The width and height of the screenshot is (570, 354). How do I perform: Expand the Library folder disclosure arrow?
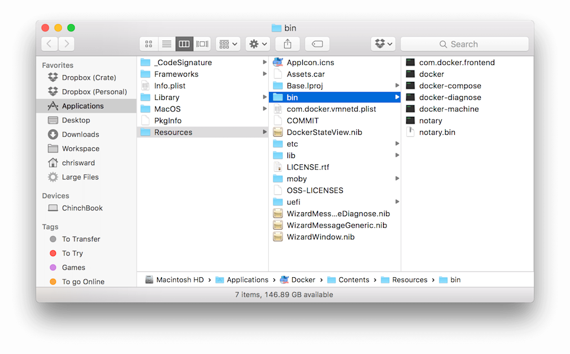(265, 97)
